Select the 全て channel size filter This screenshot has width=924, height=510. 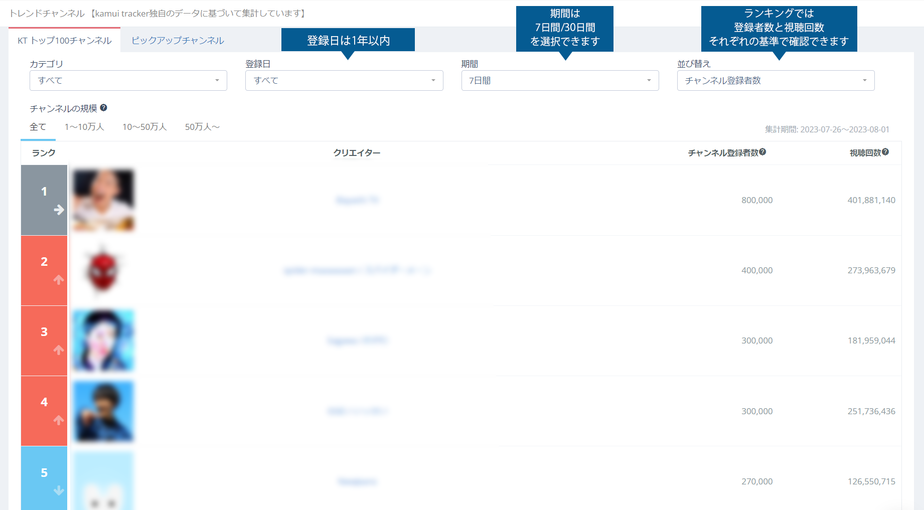pos(38,127)
